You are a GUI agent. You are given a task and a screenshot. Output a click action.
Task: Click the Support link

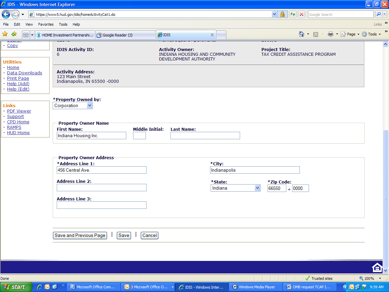click(16, 117)
